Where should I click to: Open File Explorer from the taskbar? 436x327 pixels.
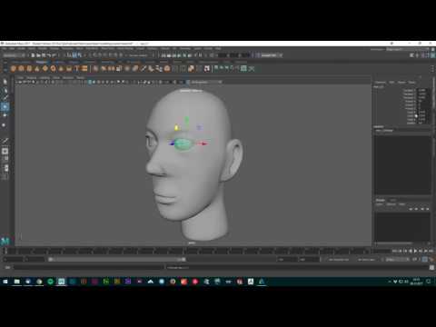pyautogui.click(x=16, y=282)
